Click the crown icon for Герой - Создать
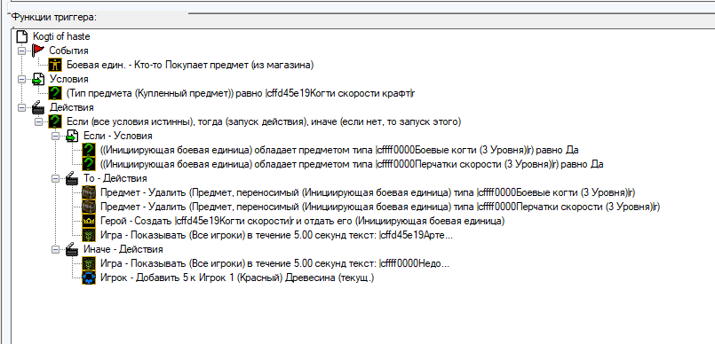The image size is (715, 344). (89, 221)
